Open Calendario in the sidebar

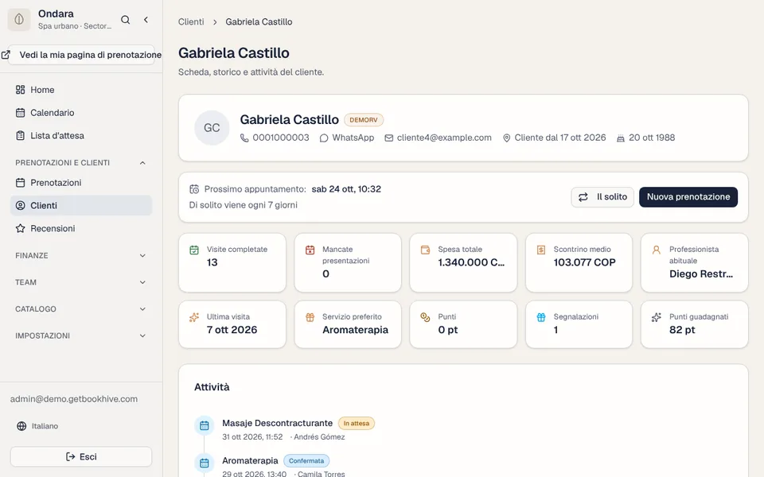click(81, 112)
